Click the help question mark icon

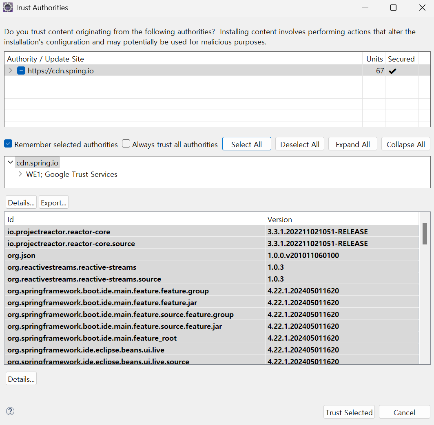pos(11,411)
